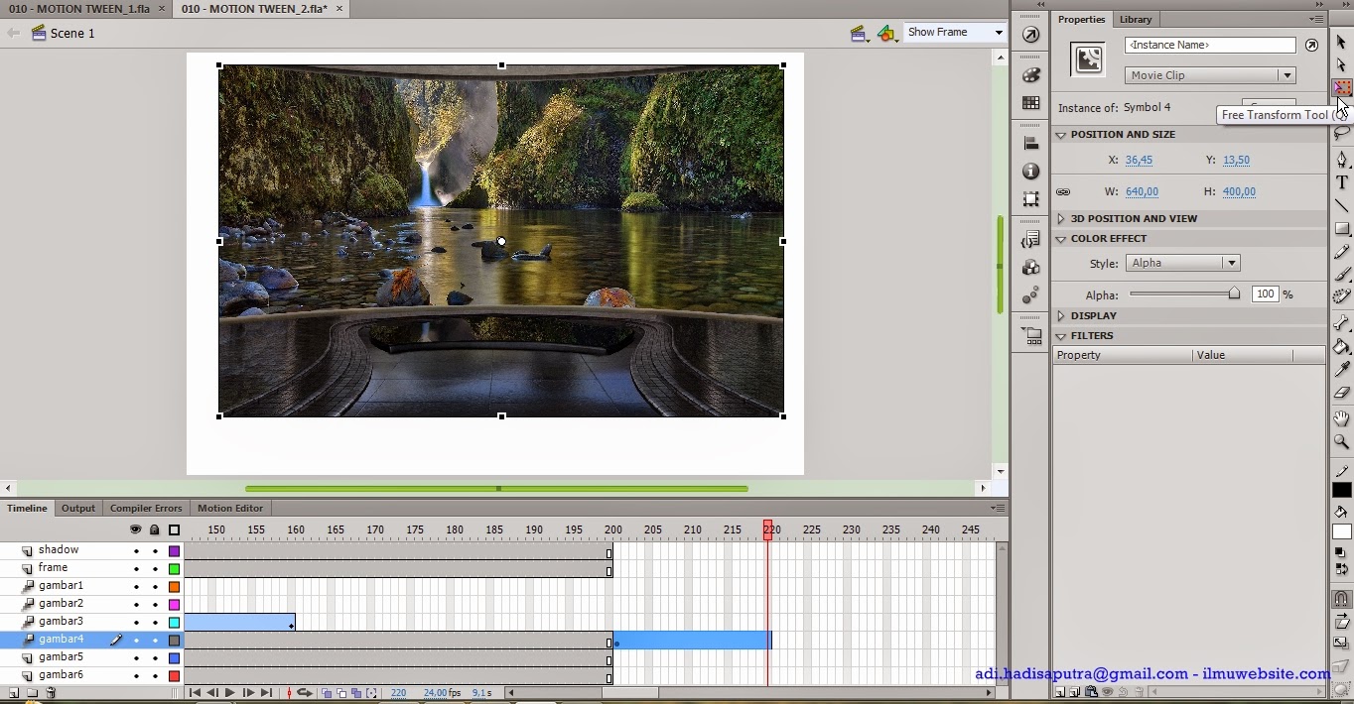This screenshot has width=1354, height=704.
Task: Go to the first frame button
Action: pyautogui.click(x=195, y=693)
